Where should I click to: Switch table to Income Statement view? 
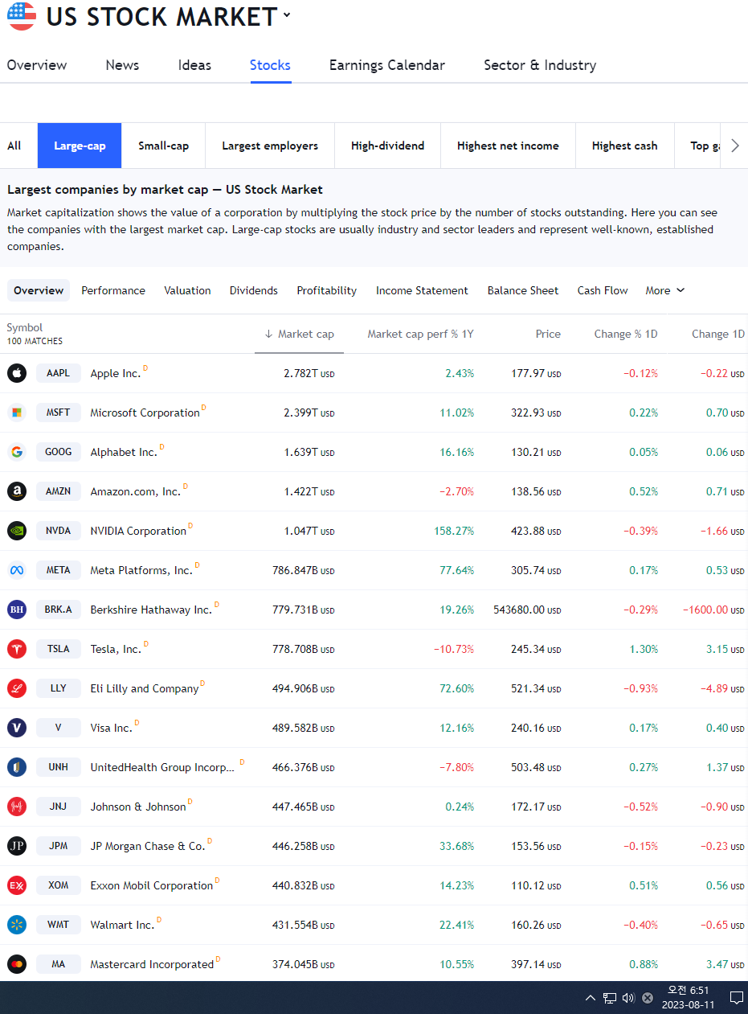pos(422,290)
